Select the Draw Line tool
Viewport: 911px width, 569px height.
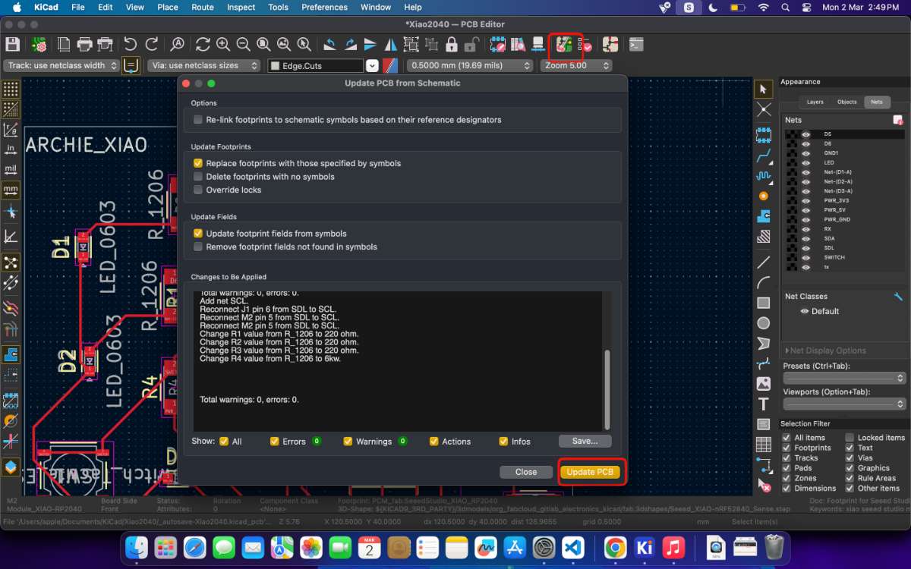(764, 262)
